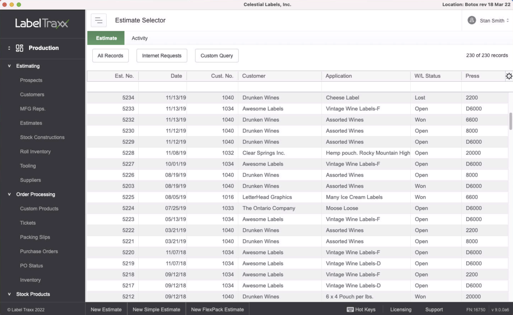Open Estimates in the sidebar
This screenshot has height=315, width=513.
click(x=31, y=123)
